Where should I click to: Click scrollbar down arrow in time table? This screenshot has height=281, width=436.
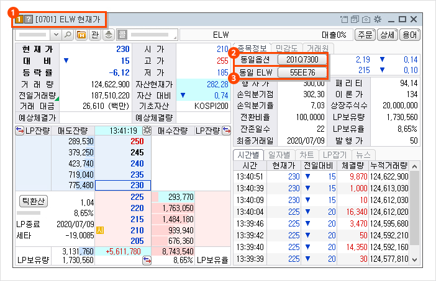[415, 260]
